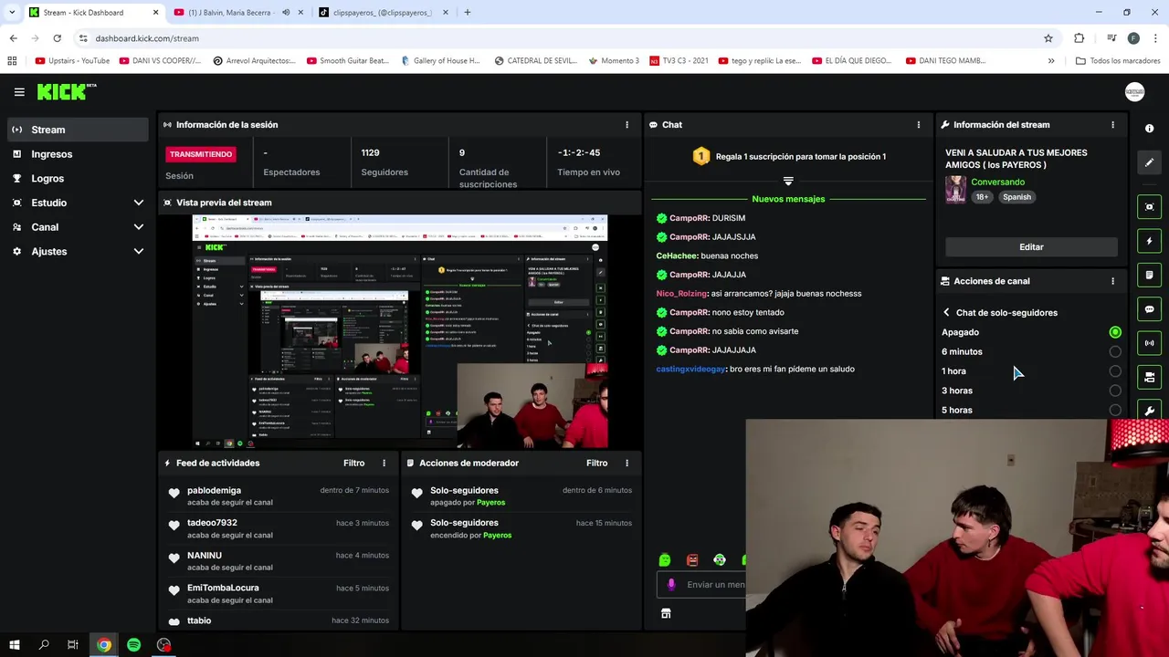Click username pablodemiga in activity feed
The image size is (1169, 657).
click(214, 491)
